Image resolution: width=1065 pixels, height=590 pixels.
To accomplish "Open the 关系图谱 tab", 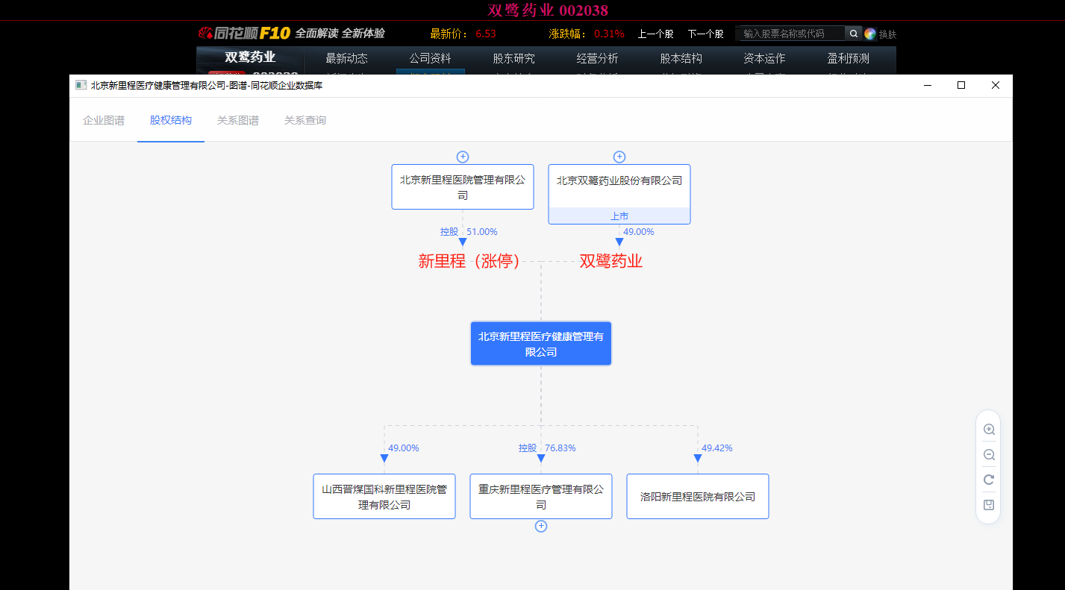I will point(238,120).
